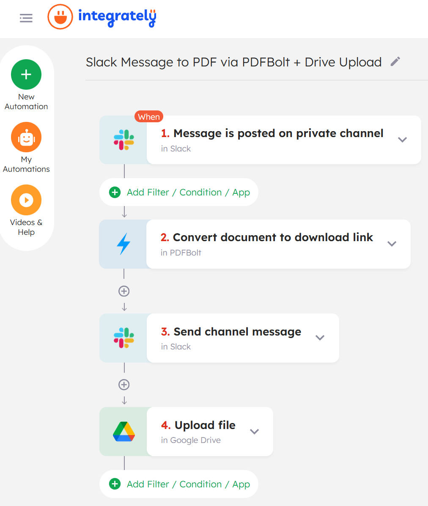Expand the Send channel message step
The width and height of the screenshot is (428, 506).
point(320,338)
